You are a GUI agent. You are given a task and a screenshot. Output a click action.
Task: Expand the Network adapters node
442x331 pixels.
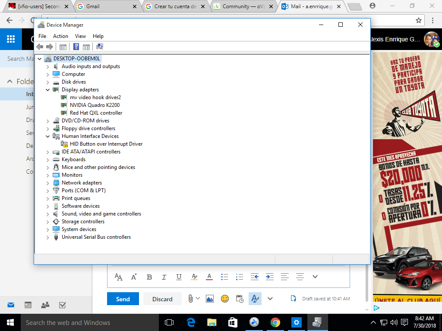[48, 183]
